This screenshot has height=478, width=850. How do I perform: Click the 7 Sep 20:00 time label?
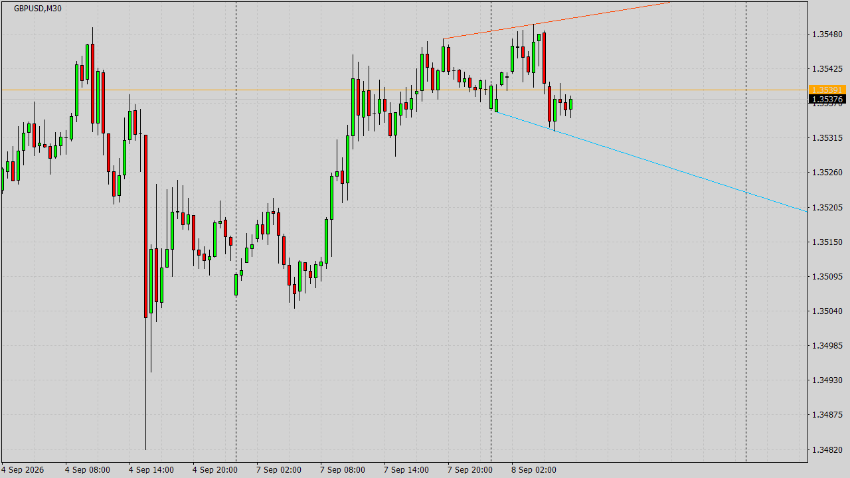pos(470,470)
